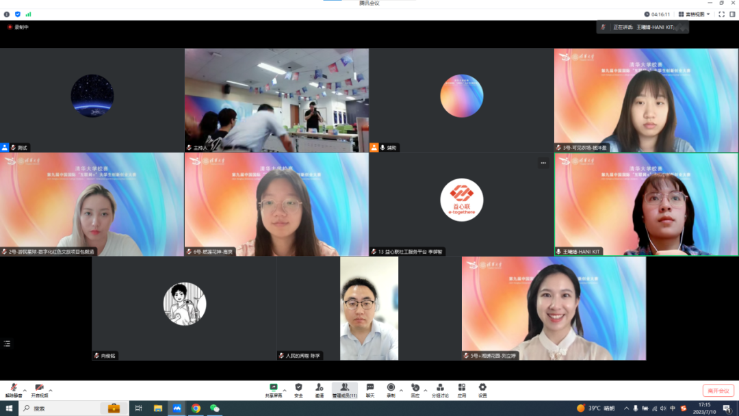This screenshot has width=739, height=416.
Task: Open the Settings (设置) gear
Action: [482, 389]
